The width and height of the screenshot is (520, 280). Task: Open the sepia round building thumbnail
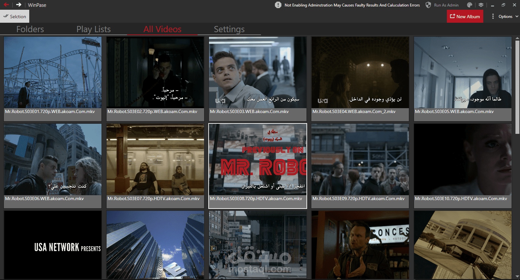coord(463,245)
